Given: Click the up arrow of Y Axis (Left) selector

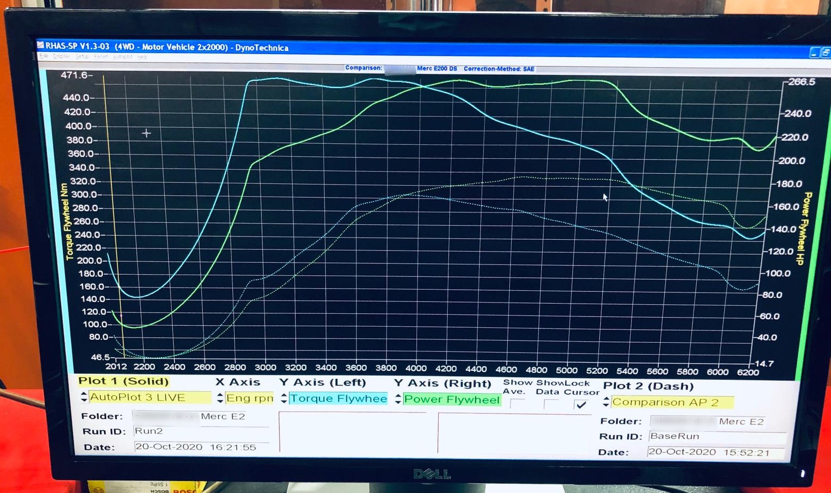Looking at the screenshot, I should (x=284, y=395).
